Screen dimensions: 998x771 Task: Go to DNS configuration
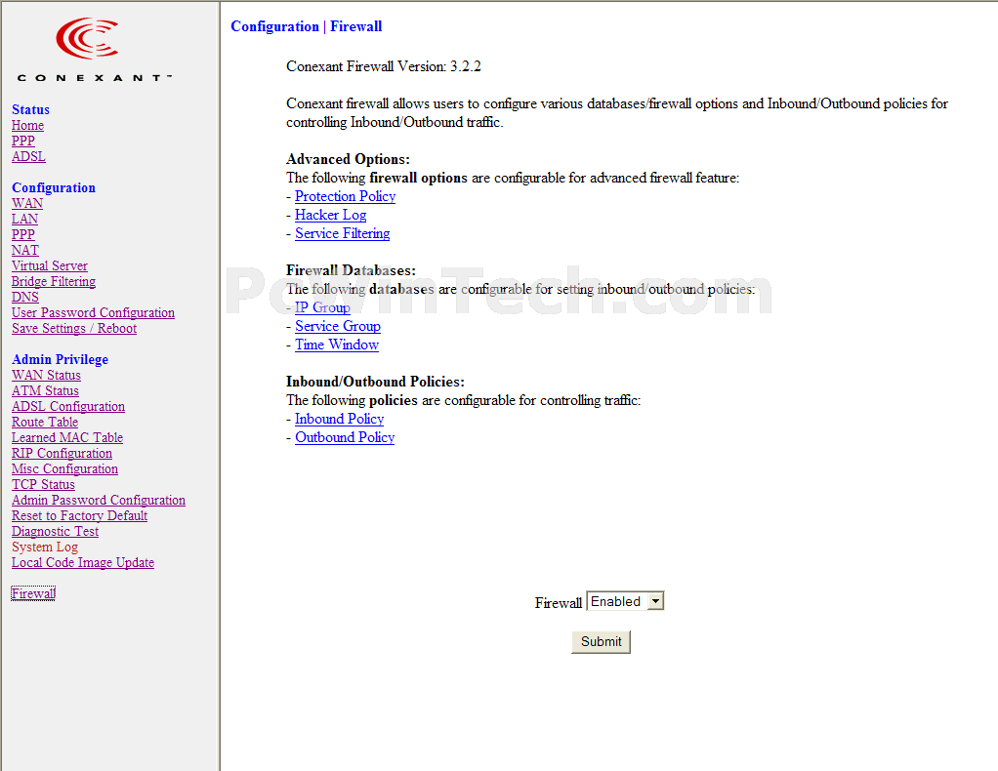[24, 297]
